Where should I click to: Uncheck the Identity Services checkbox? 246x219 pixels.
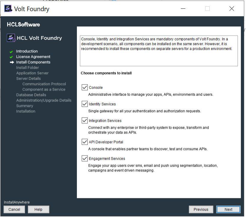pyautogui.click(x=85, y=104)
